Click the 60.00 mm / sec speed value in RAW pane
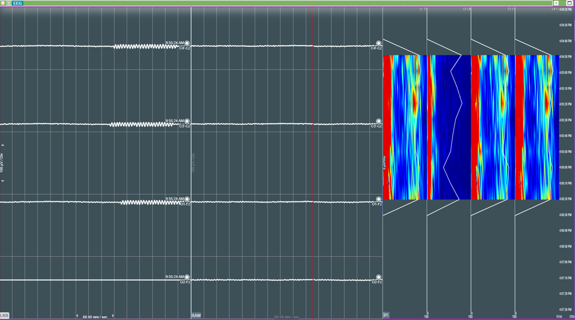Viewport: 575px width, 320px height. (x=286, y=317)
